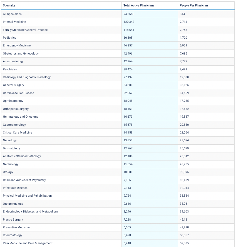Sort by Total Active Physicians header

click(139, 6)
